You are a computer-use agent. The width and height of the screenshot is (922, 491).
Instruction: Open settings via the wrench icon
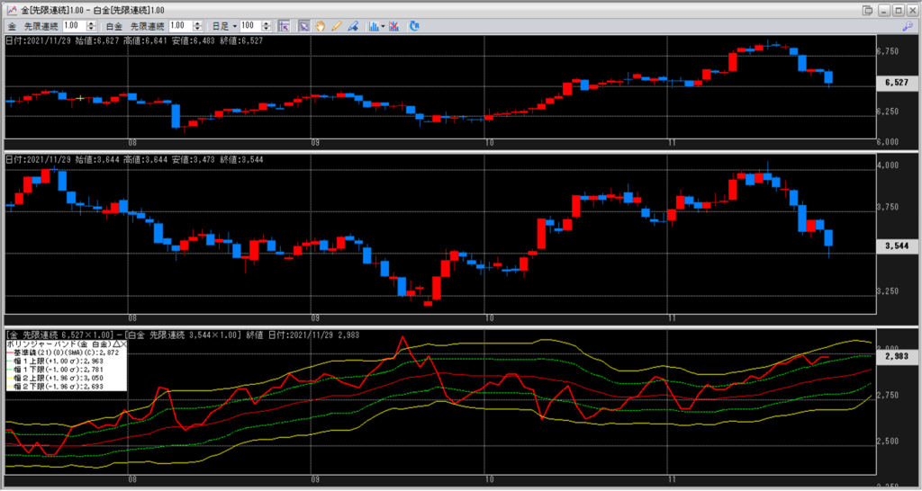pyautogui.click(x=908, y=26)
